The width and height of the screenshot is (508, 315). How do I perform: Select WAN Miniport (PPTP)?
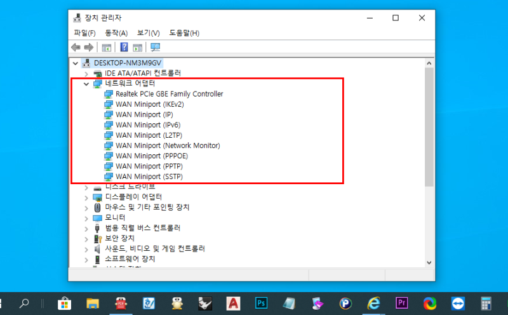149,166
